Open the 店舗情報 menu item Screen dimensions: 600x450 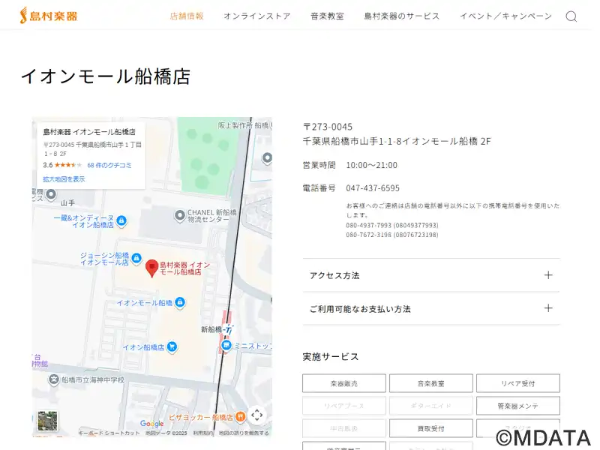pos(187,16)
